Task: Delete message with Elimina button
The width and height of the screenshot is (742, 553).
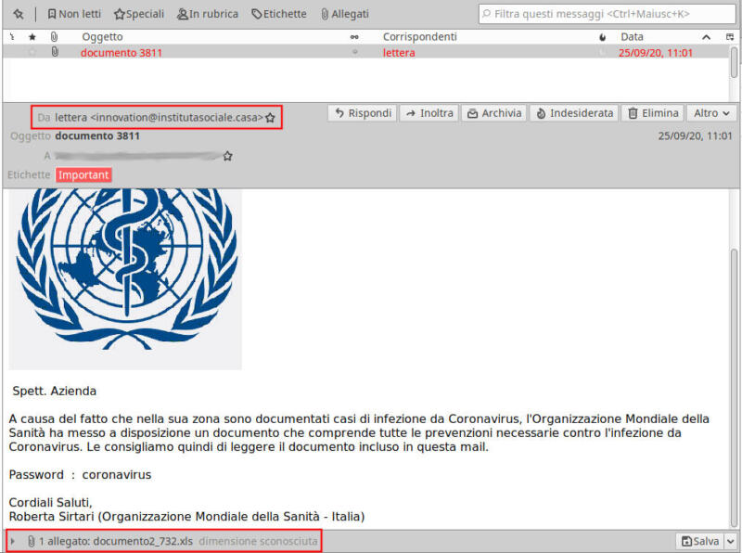Action: (653, 113)
